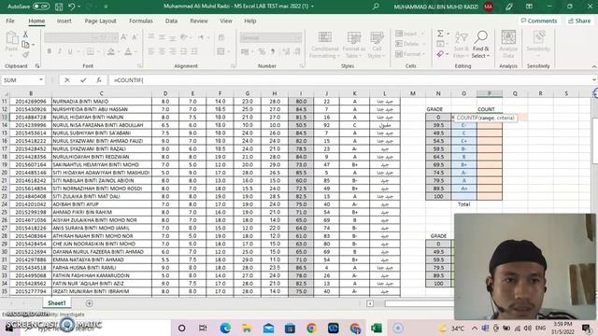This screenshot has width=598, height=336.
Task: Open the Borders dropdown arrow
Action: [x=98, y=52]
